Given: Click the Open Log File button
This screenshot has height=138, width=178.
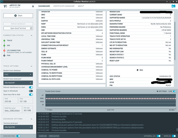Looking at the screenshot, I should (54, 136).
